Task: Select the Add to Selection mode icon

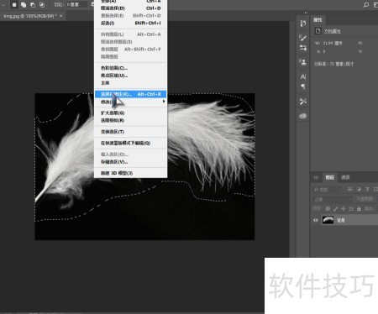Action: coord(24,5)
